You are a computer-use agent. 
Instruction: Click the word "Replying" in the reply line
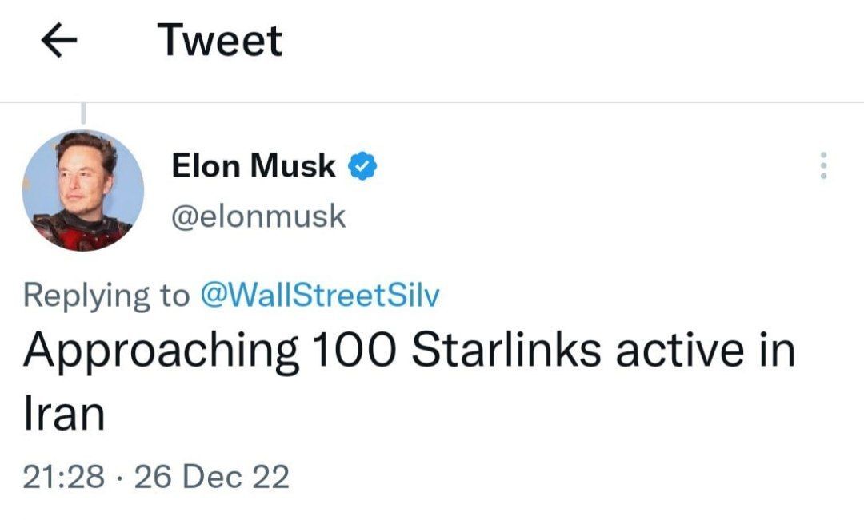click(86, 297)
